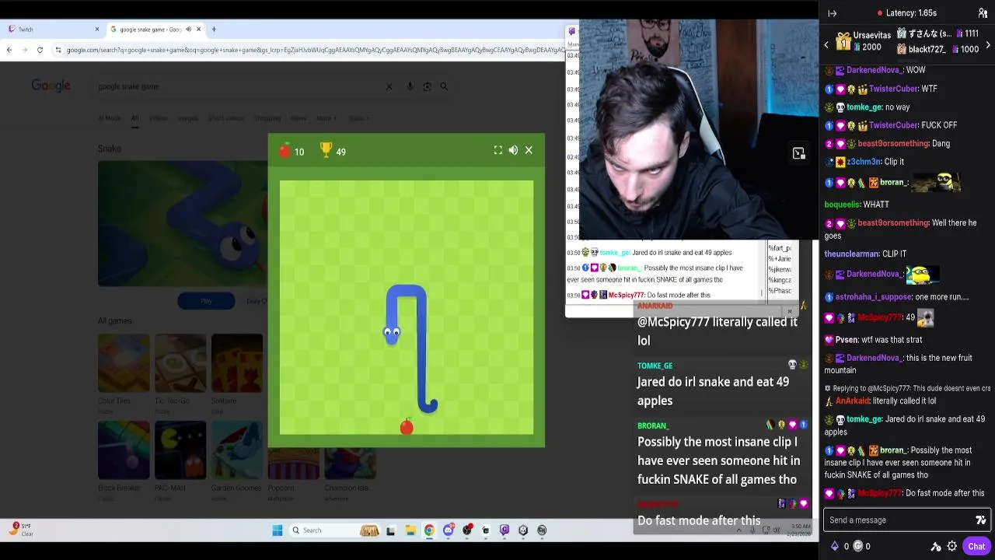This screenshot has height=560, width=995.
Task: Show next gift leaderboard entry
Action: click(x=988, y=45)
